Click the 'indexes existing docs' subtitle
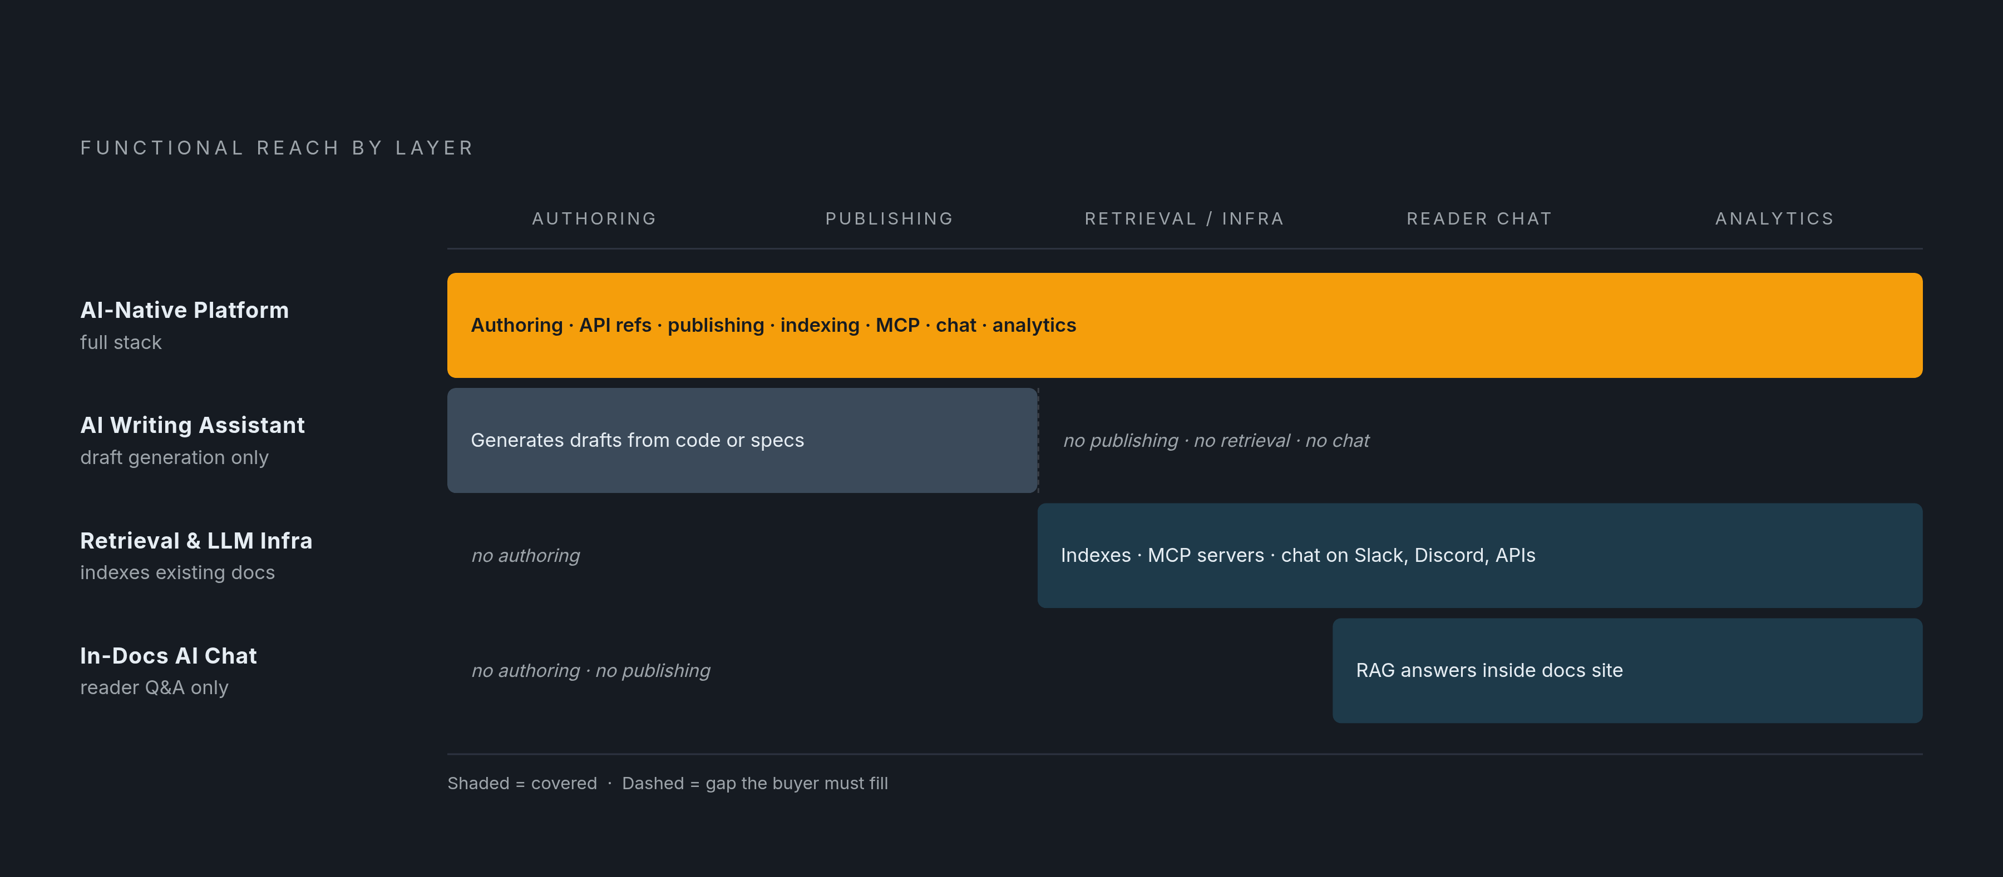 point(177,572)
